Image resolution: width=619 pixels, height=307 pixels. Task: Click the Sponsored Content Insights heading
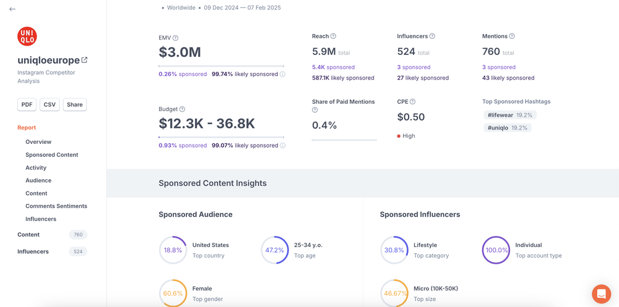click(212, 183)
